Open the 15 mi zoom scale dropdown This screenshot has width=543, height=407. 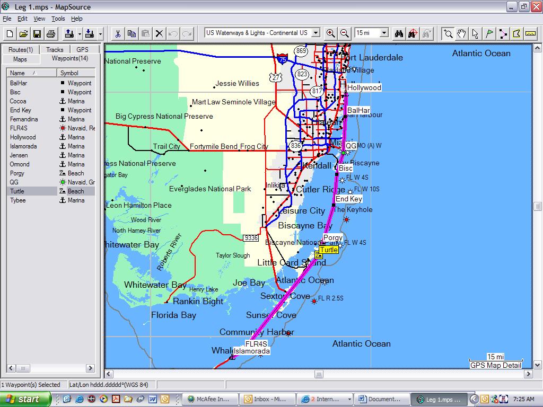click(384, 33)
